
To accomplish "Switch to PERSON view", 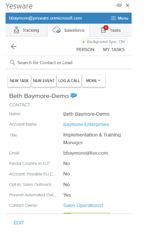I will (x=85, y=50).
